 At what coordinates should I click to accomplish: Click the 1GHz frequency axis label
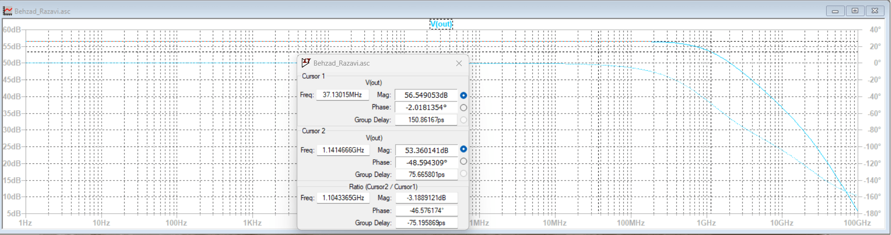(706, 223)
